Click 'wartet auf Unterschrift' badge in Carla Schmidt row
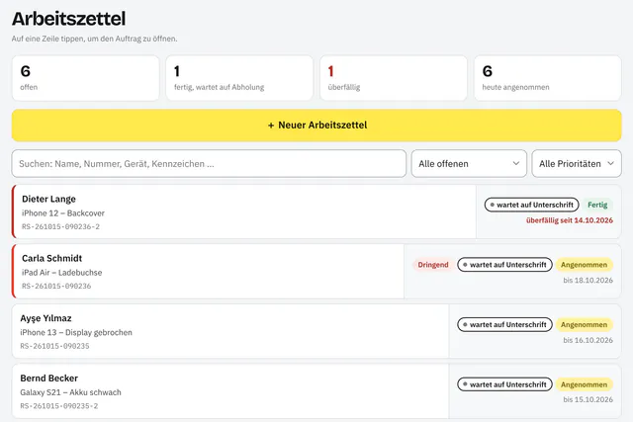633x422 pixels. coord(504,265)
